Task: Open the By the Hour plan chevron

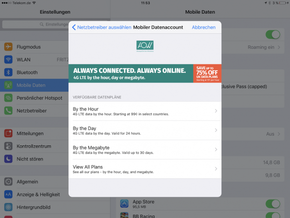Action: click(216, 111)
